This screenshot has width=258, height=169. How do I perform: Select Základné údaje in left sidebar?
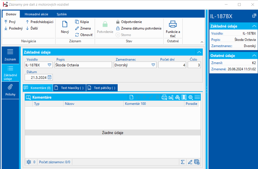(x=10, y=73)
